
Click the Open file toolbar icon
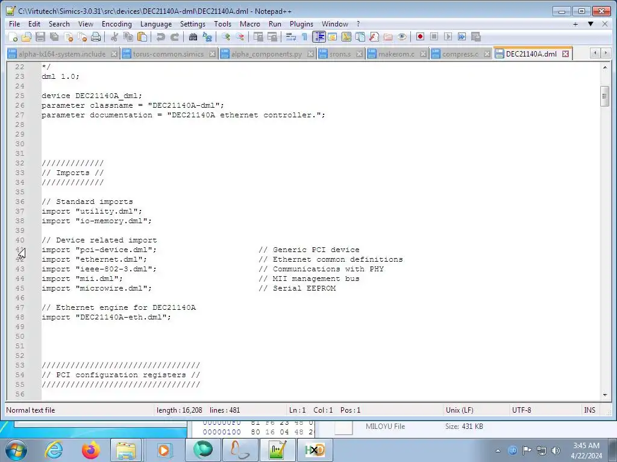tap(27, 37)
